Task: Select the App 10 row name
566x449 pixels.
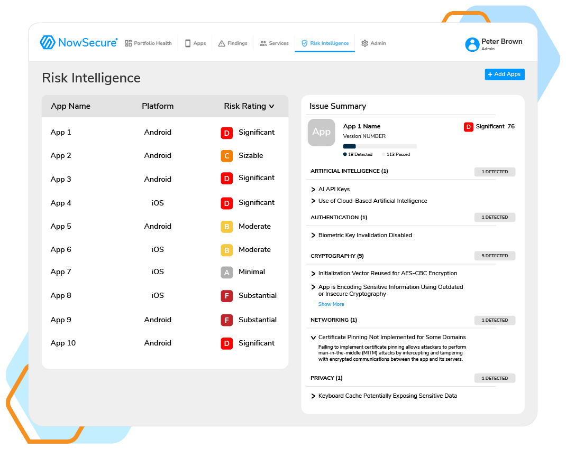Action: point(63,343)
